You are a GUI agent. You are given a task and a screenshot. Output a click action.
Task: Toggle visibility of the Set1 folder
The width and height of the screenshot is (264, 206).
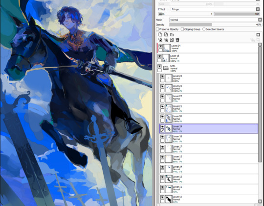159,66
